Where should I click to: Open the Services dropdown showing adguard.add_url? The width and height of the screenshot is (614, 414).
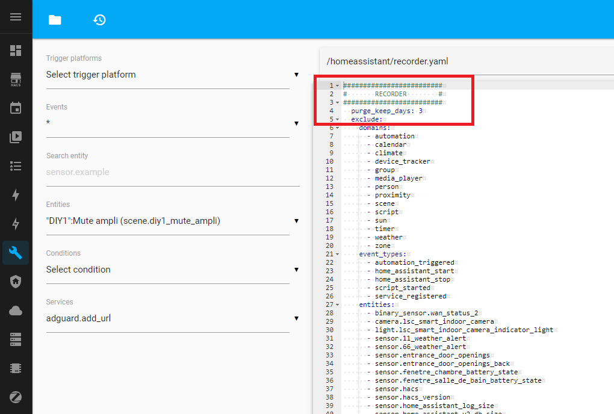click(x=172, y=318)
